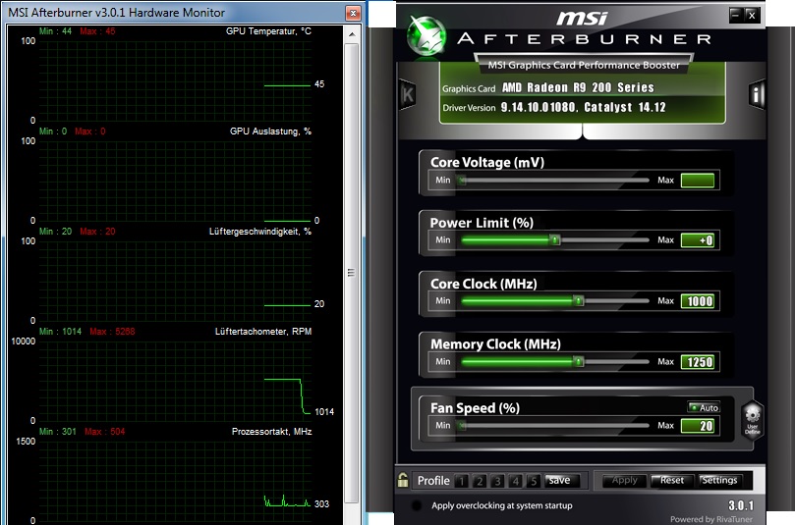Click the Core Voltage slider handle
The height and width of the screenshot is (525, 795).
point(462,180)
